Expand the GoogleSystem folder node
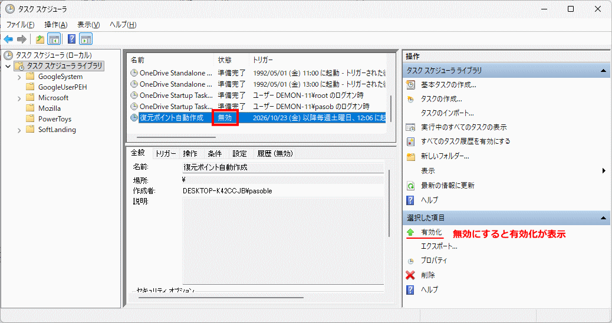Viewport: 612px width, 323px height. tap(19, 77)
